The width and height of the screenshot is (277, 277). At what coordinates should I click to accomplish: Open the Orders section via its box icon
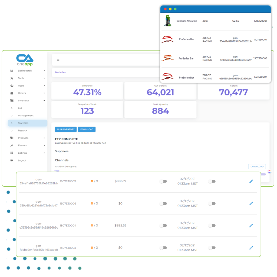[11, 93]
